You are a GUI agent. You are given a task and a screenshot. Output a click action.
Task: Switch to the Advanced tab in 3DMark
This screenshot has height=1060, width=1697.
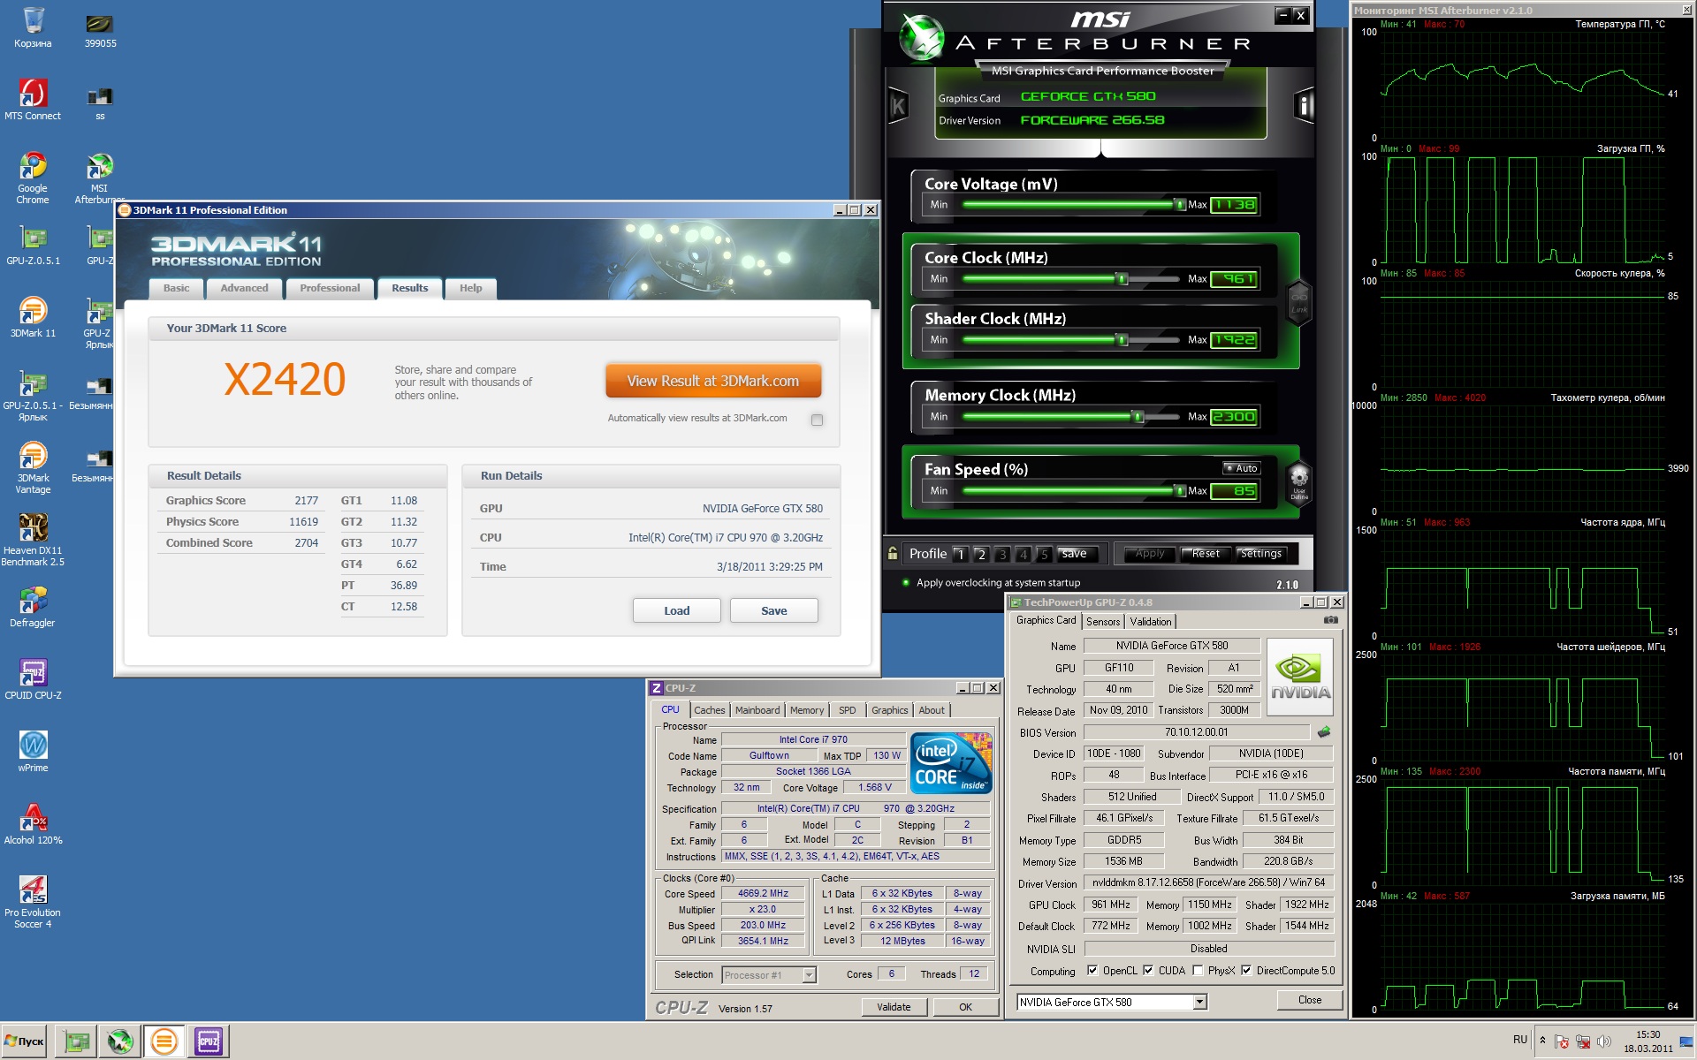[x=244, y=288]
